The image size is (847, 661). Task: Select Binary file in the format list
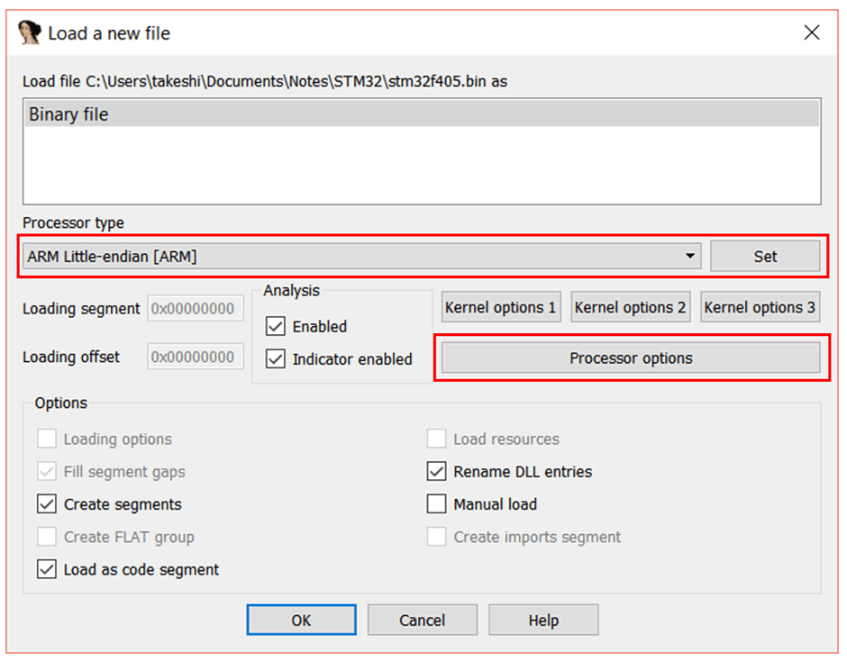click(x=68, y=114)
